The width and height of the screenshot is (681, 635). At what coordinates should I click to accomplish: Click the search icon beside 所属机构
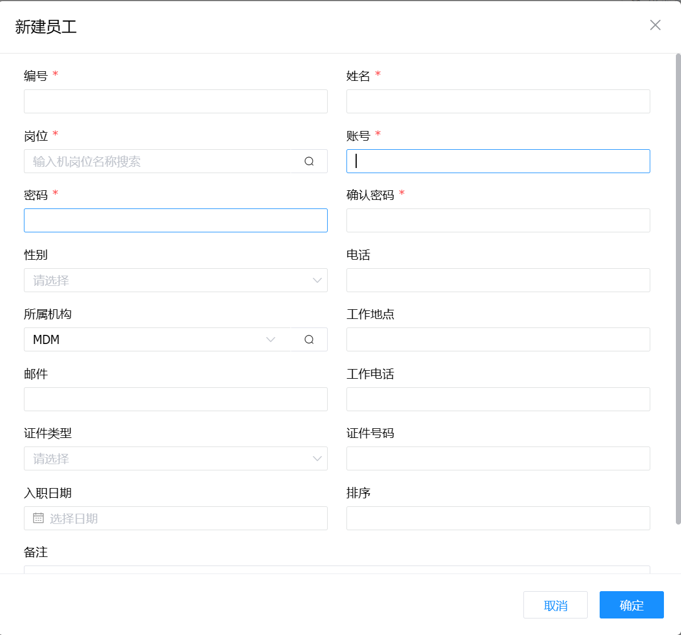tap(309, 339)
